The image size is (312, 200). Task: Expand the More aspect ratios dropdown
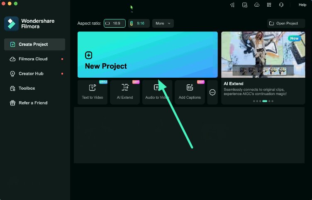point(163,24)
